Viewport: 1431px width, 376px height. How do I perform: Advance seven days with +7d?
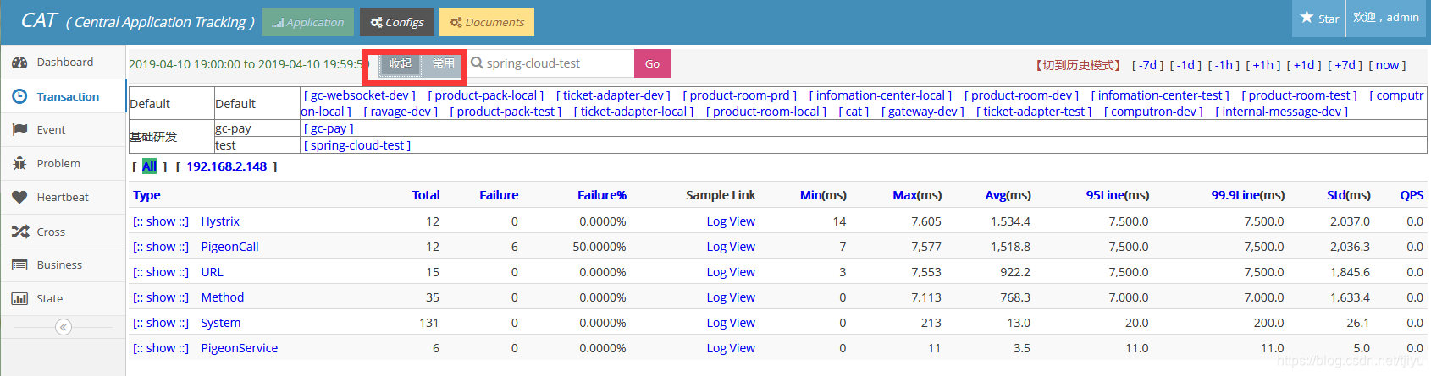[x=1345, y=65]
